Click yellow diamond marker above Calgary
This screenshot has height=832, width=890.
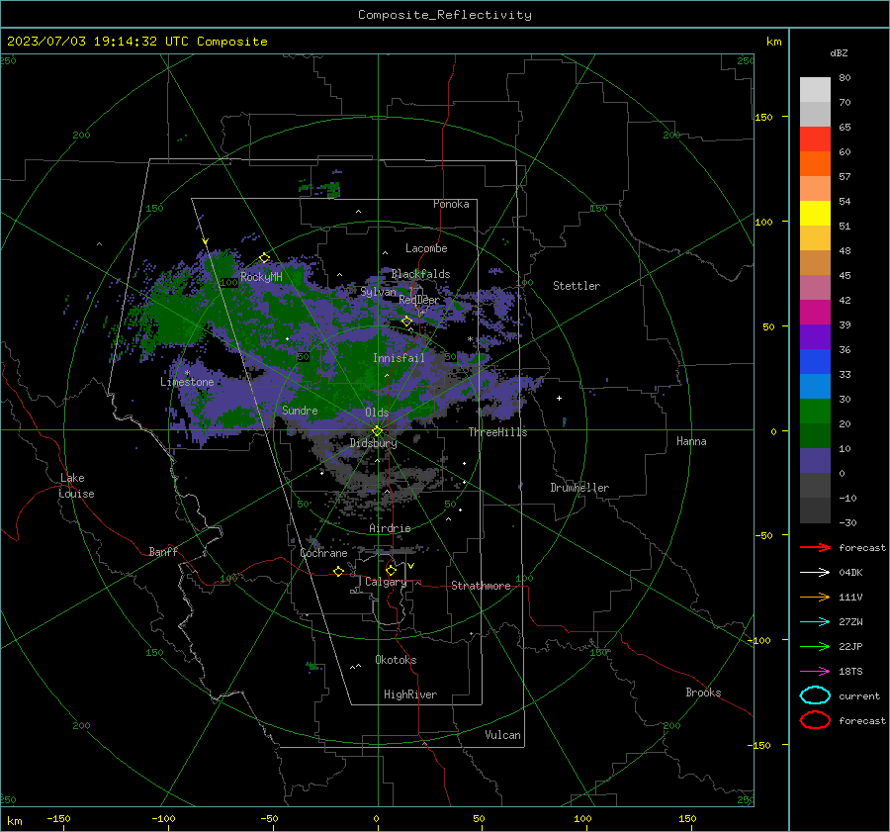391,570
